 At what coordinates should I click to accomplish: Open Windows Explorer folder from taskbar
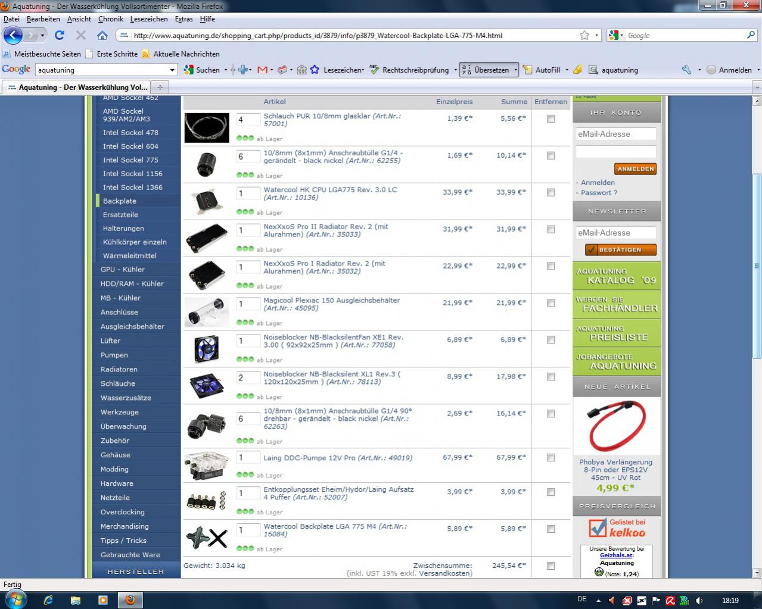76,600
